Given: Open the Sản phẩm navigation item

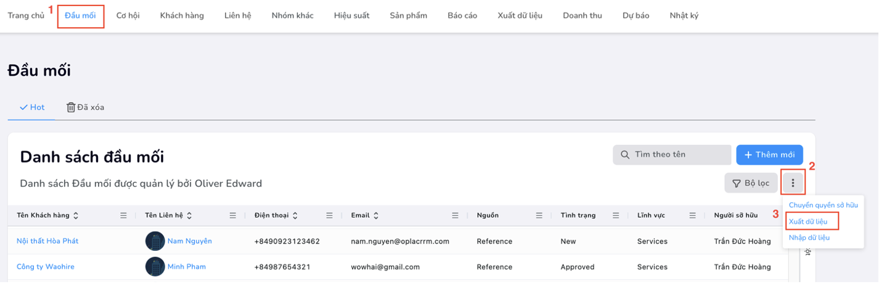Looking at the screenshot, I should [409, 15].
